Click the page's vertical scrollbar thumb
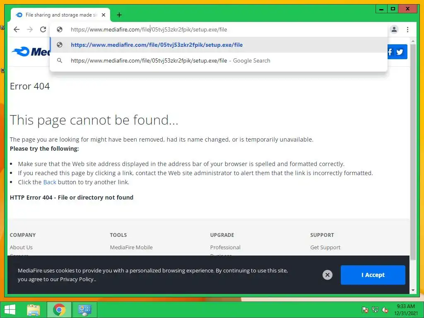The height and width of the screenshot is (318, 424). 413,152
